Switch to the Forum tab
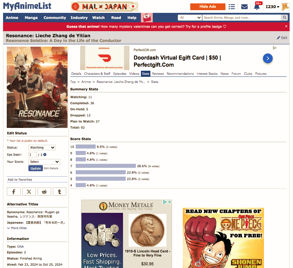Image resolution: width=293 pixels, height=268 pixels. tap(236, 74)
